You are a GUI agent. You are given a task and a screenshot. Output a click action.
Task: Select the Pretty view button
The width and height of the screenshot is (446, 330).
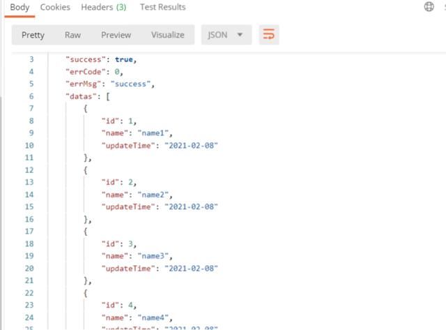(33, 35)
